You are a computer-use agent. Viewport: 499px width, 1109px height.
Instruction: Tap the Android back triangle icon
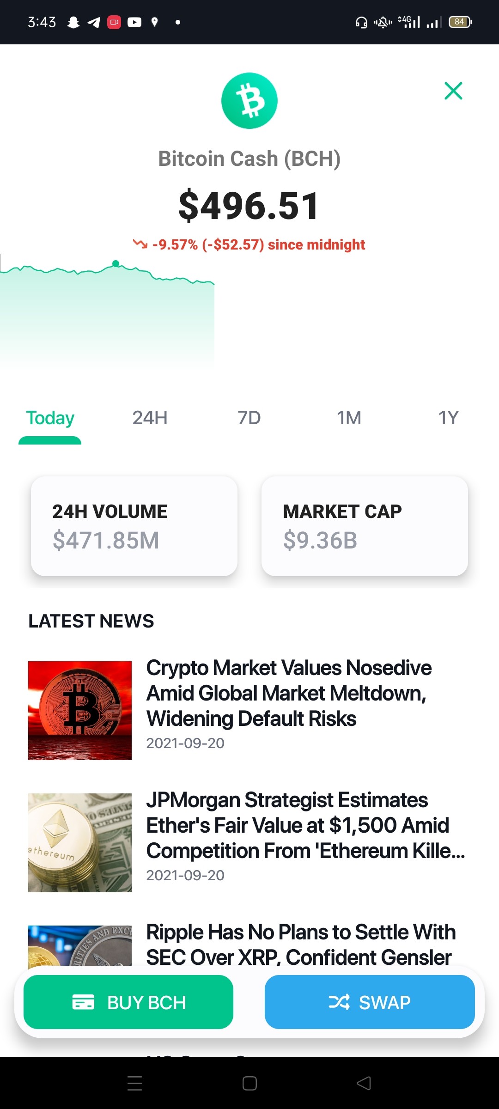coord(364,1083)
